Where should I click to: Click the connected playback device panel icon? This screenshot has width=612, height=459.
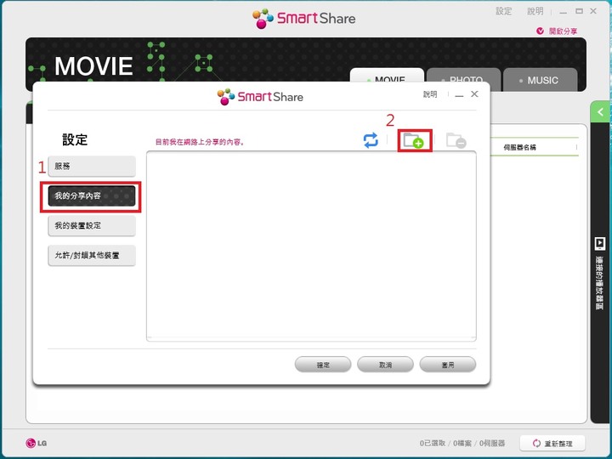click(599, 244)
